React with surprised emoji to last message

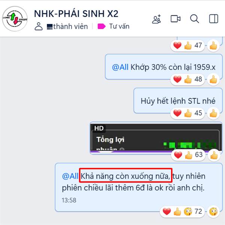pyautogui.click(x=213, y=211)
